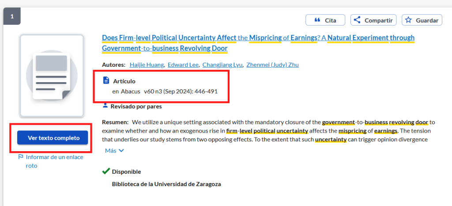This screenshot has width=452, height=206.
Task: Click the document cover placeholder thumbnail
Action: [52, 76]
